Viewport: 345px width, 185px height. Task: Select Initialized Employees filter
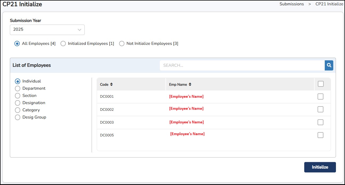63,44
